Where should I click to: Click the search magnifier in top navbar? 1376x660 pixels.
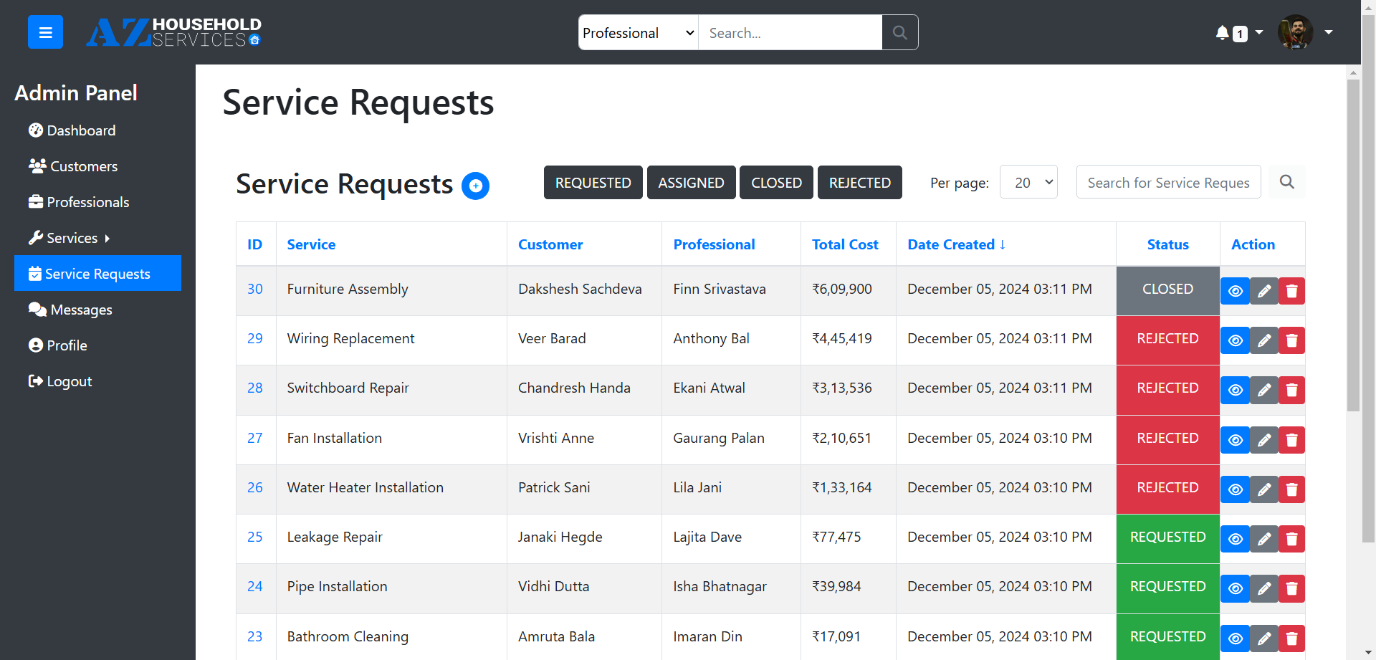coord(899,32)
